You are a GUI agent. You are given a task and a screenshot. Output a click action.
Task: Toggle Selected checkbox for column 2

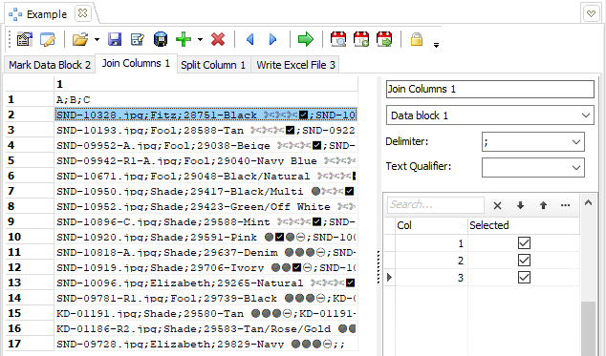tap(524, 261)
